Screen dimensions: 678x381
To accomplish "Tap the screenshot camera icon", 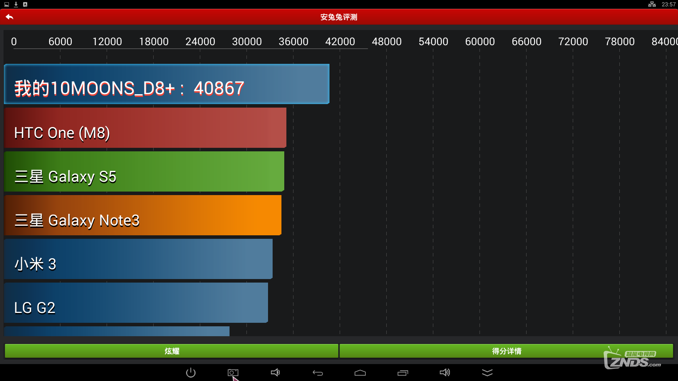I will pos(233,373).
